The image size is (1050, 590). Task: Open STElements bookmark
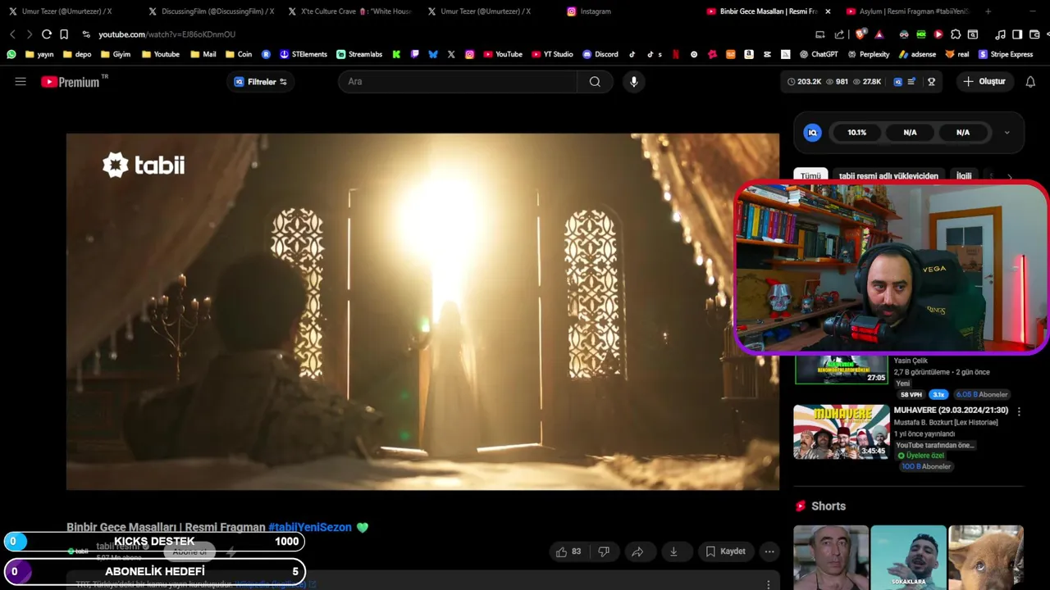[304, 54]
